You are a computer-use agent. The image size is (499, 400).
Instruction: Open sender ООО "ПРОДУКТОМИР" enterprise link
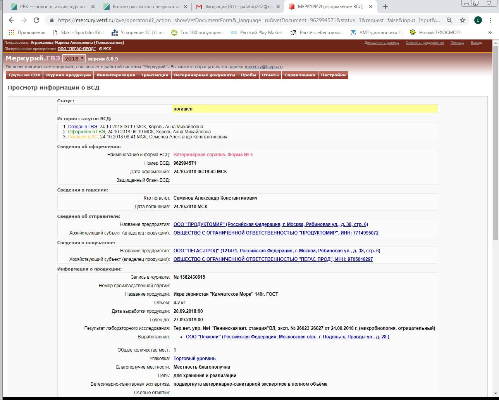pyautogui.click(x=271, y=224)
